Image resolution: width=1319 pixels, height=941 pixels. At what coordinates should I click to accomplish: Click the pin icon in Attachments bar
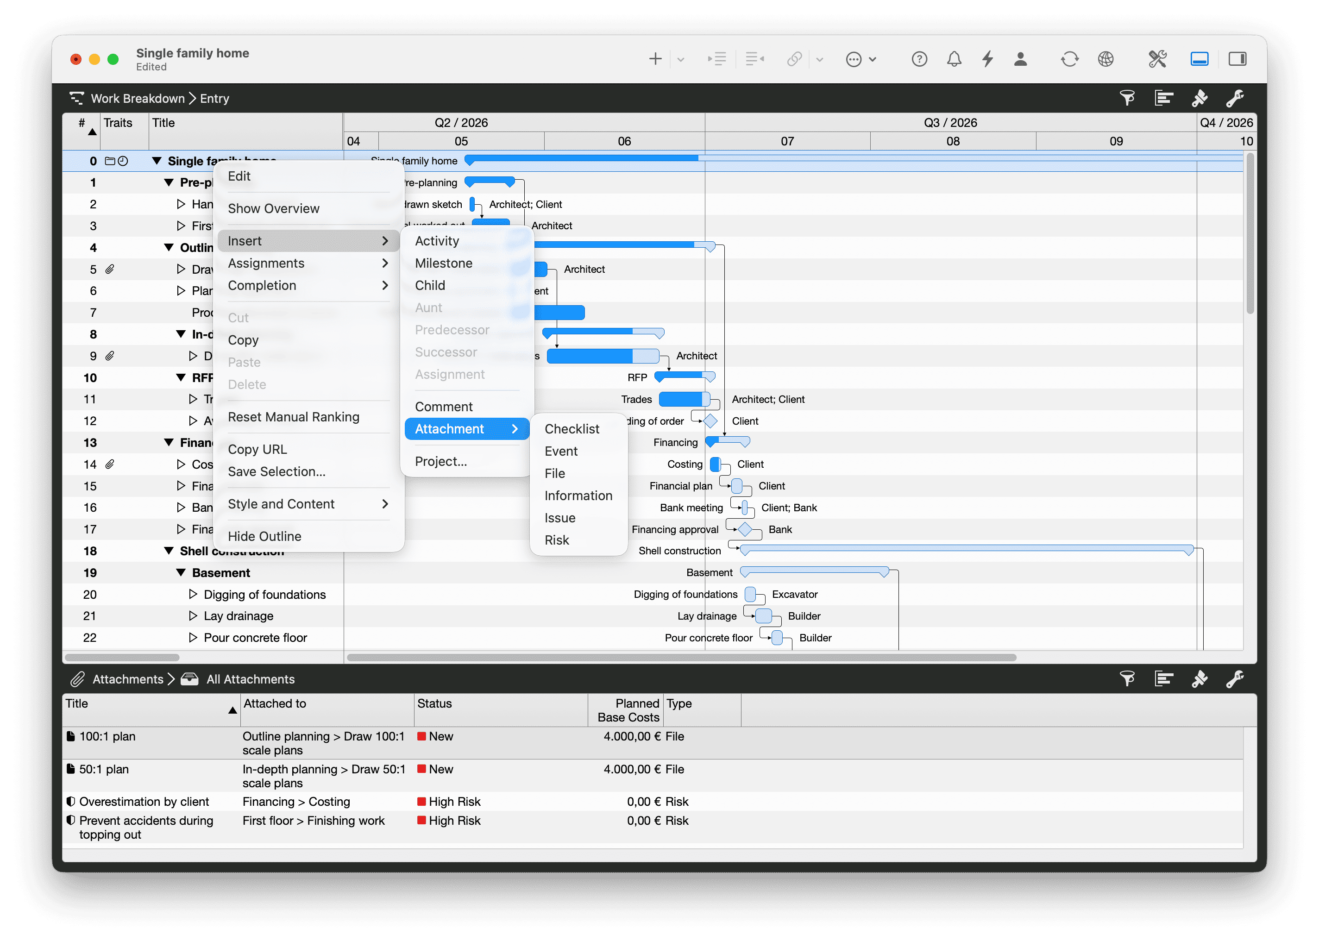click(1199, 678)
